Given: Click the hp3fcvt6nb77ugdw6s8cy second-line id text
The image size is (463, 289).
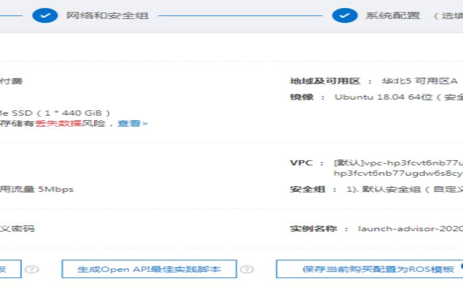Looking at the screenshot, I should (398, 173).
